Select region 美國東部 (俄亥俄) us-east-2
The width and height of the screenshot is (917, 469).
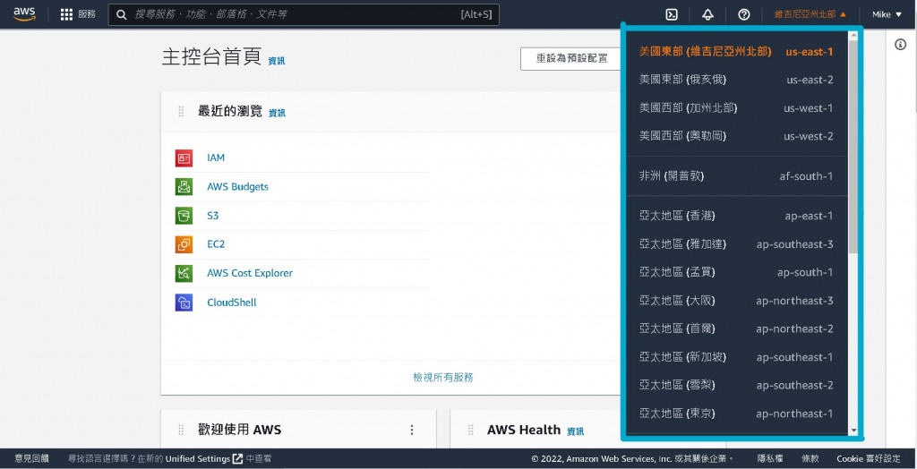(x=736, y=80)
